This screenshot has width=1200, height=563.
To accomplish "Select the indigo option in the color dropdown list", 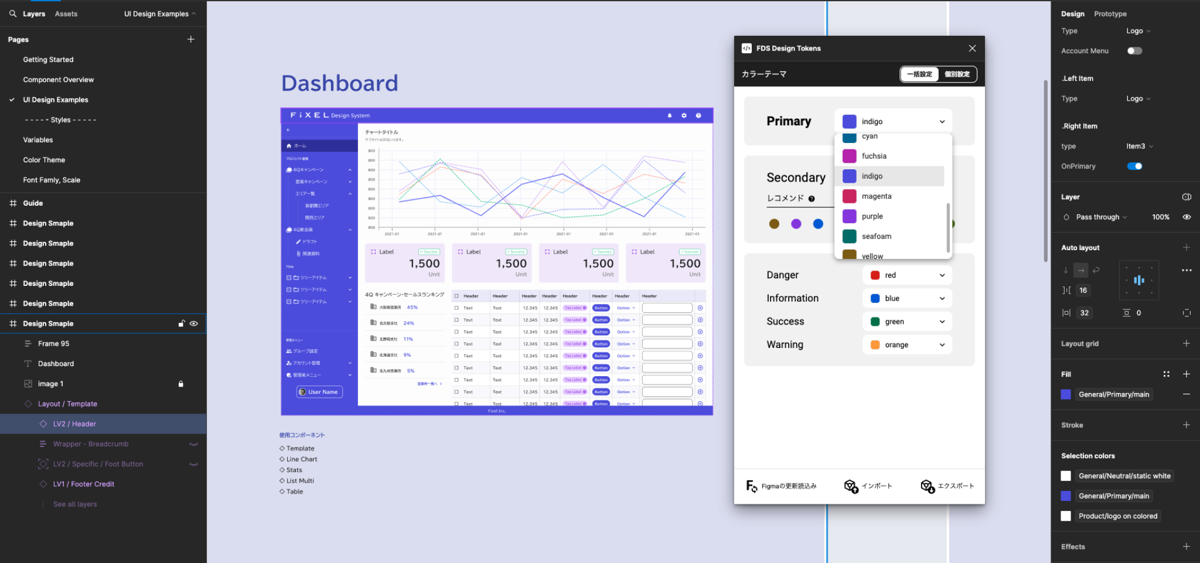I will click(872, 176).
